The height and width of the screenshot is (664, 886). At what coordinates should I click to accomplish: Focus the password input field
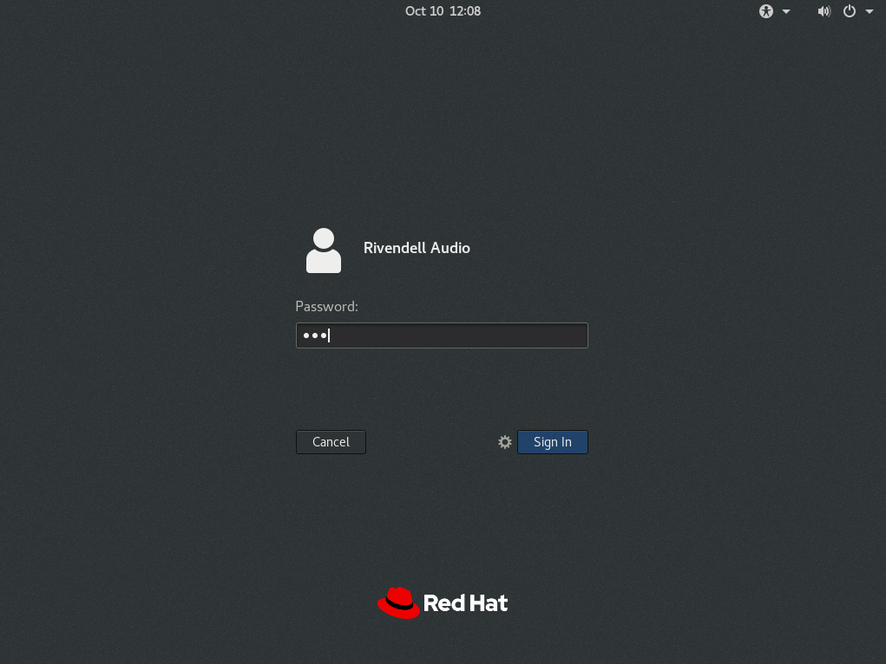(x=442, y=335)
